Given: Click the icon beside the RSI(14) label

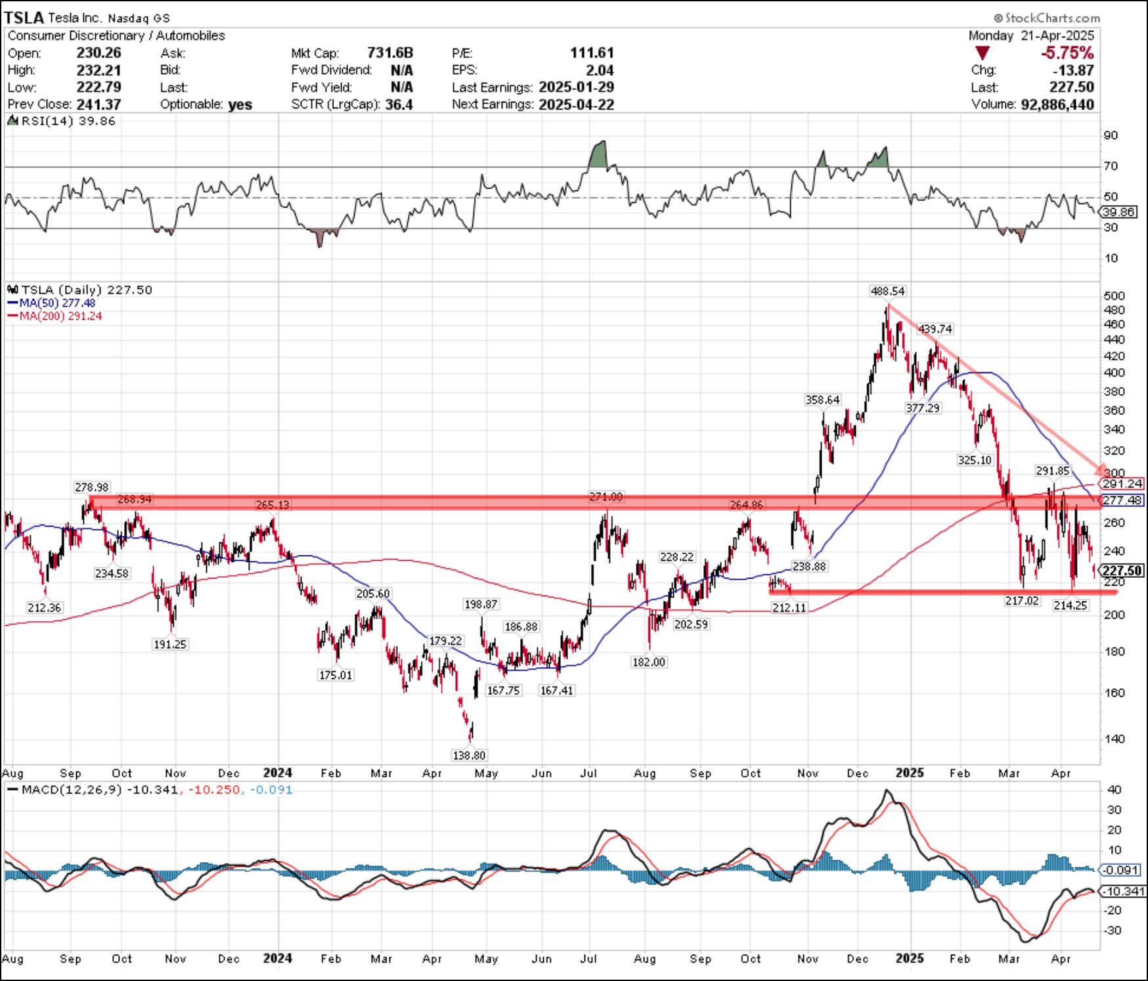Looking at the screenshot, I should point(12,121).
